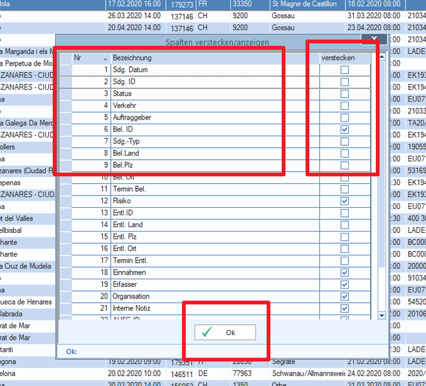The height and width of the screenshot is (386, 426).
Task: Click 'Segrate' cell in background table
Action: click(x=283, y=362)
